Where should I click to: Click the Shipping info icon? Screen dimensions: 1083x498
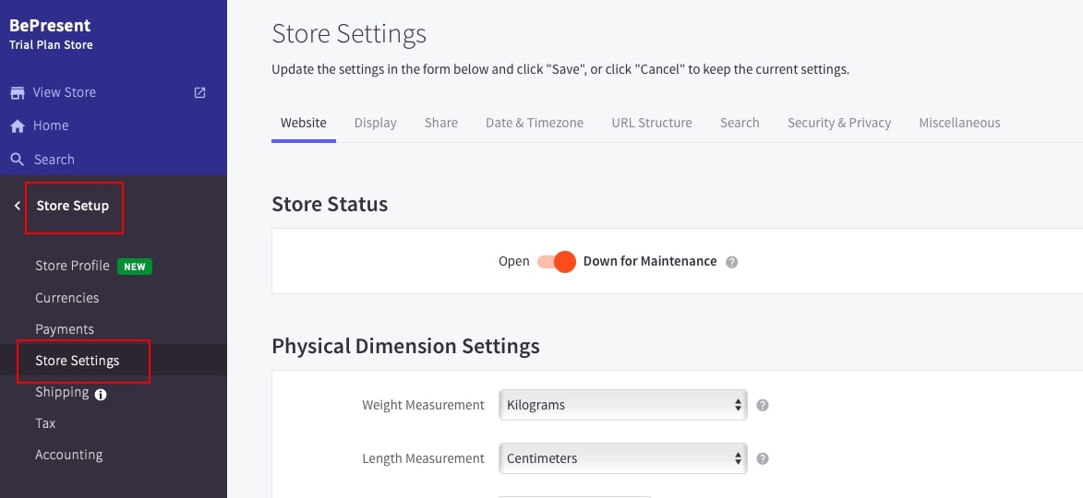[101, 394]
